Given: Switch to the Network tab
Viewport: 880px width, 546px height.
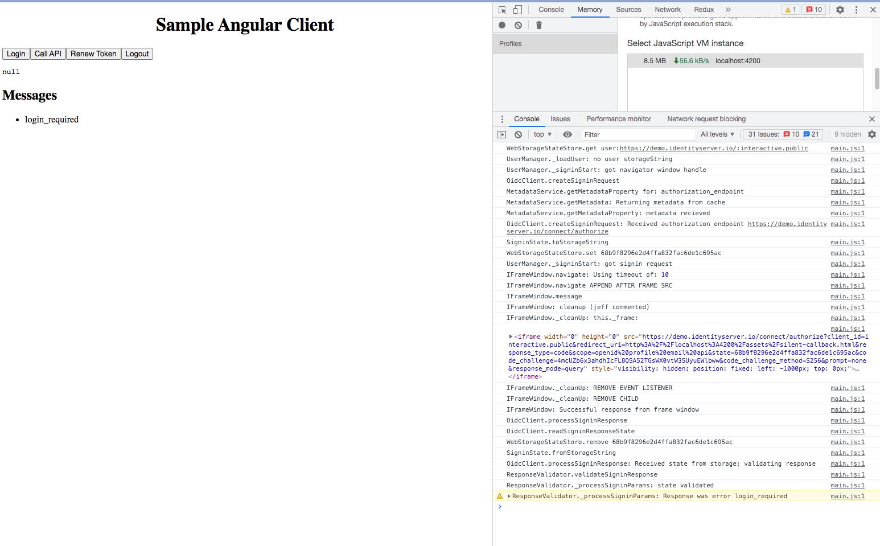Looking at the screenshot, I should coord(667,10).
